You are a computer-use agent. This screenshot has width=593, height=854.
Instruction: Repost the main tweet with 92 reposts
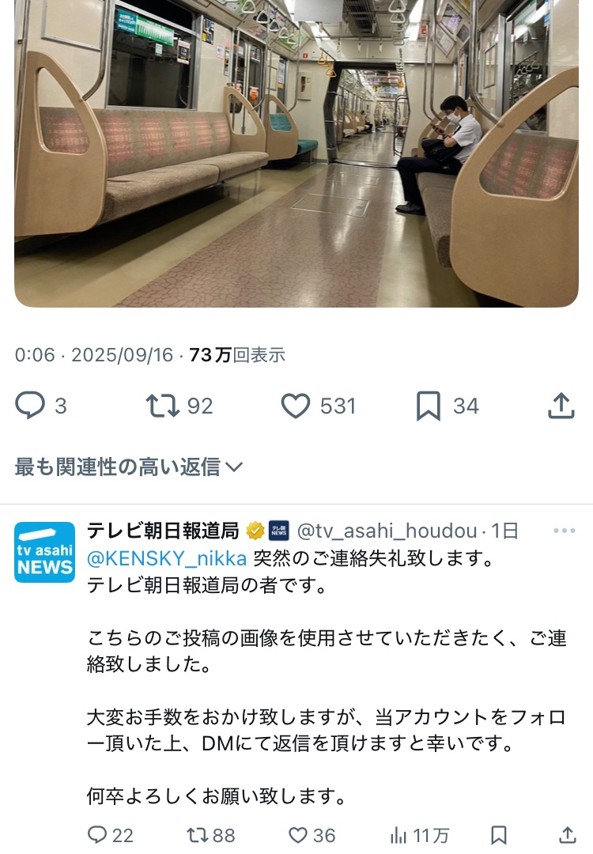pos(179,406)
